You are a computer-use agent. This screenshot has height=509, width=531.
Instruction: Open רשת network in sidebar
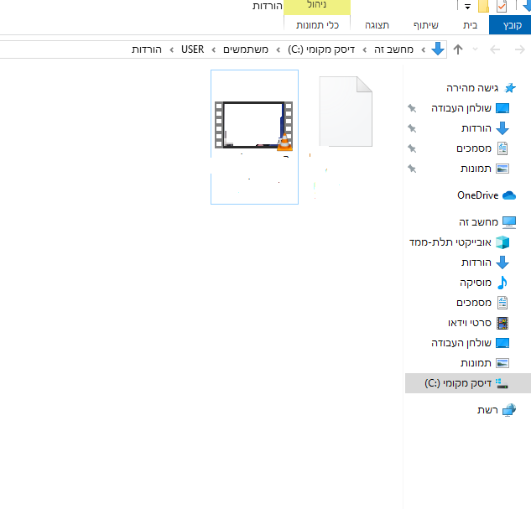click(x=497, y=410)
